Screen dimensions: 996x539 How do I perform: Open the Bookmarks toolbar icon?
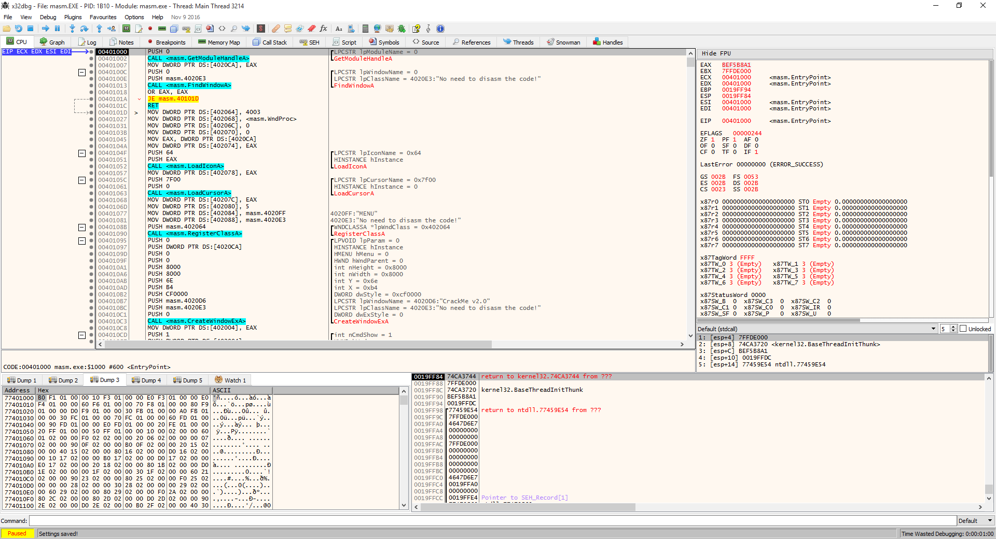tap(312, 29)
